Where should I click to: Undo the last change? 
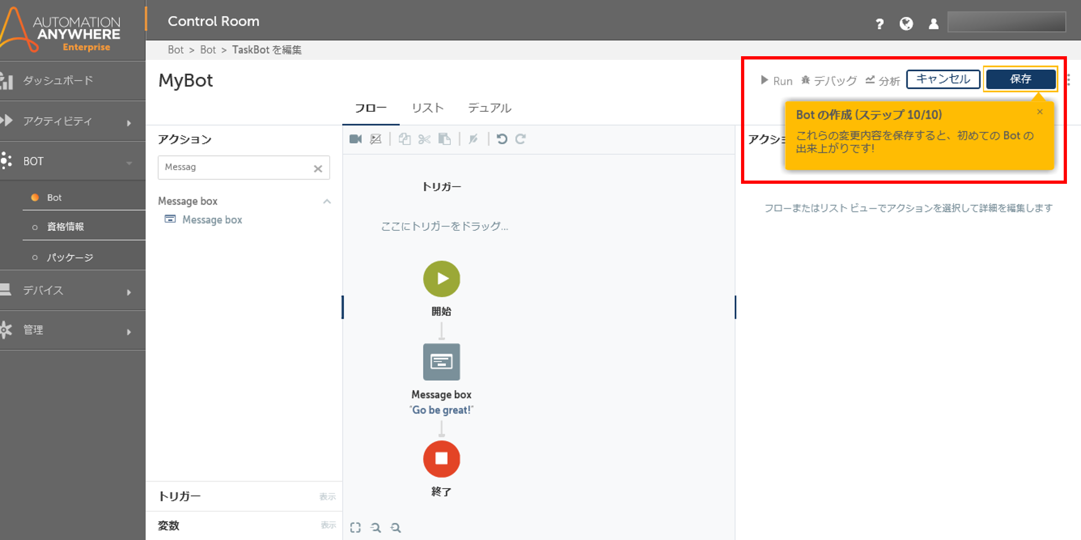tap(502, 139)
